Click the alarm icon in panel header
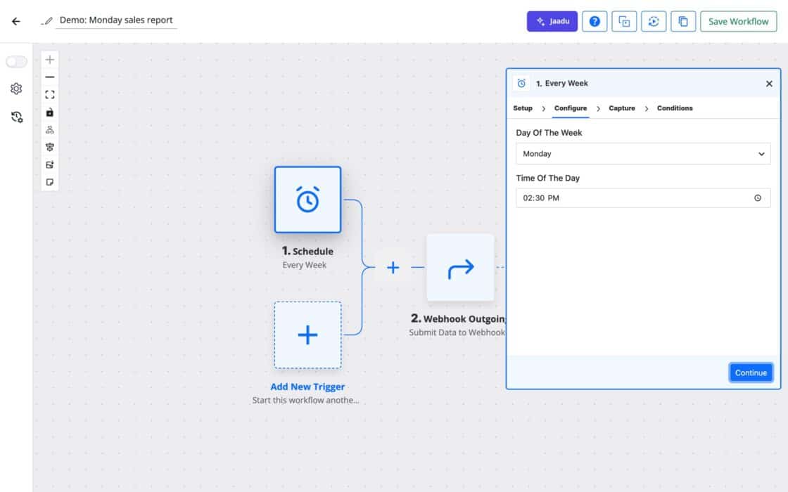 521,84
